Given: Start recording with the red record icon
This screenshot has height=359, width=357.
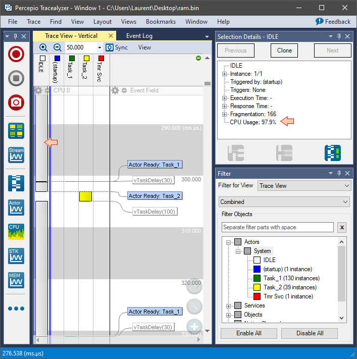Looking at the screenshot, I should (x=16, y=54).
